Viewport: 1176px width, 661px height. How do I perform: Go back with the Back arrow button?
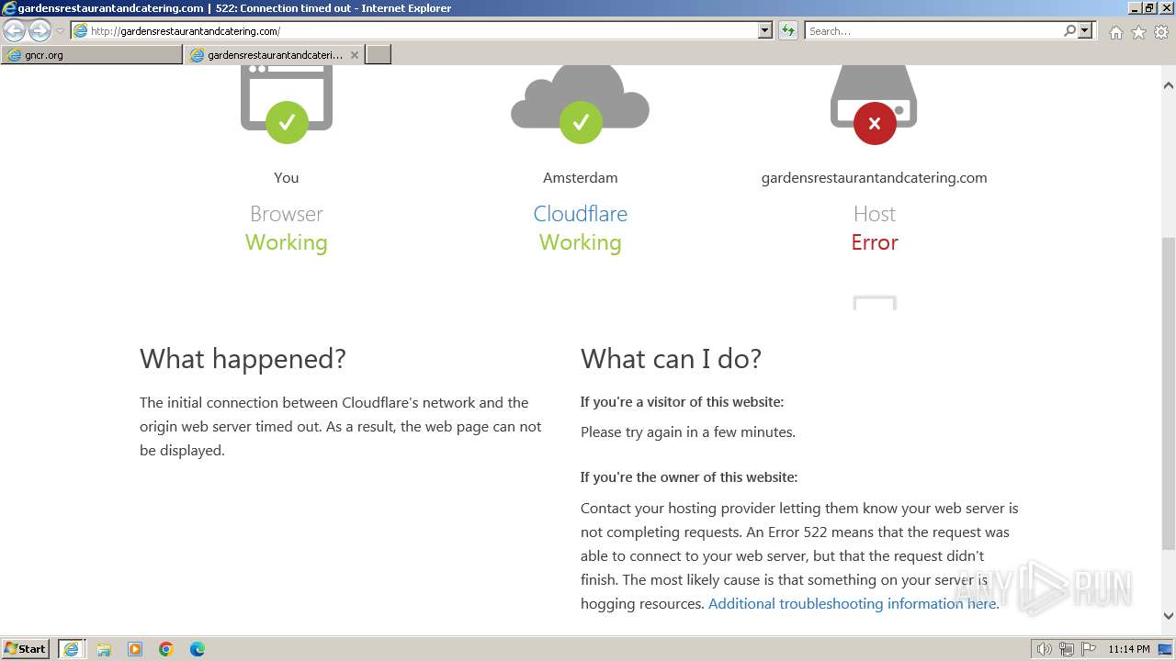15,30
